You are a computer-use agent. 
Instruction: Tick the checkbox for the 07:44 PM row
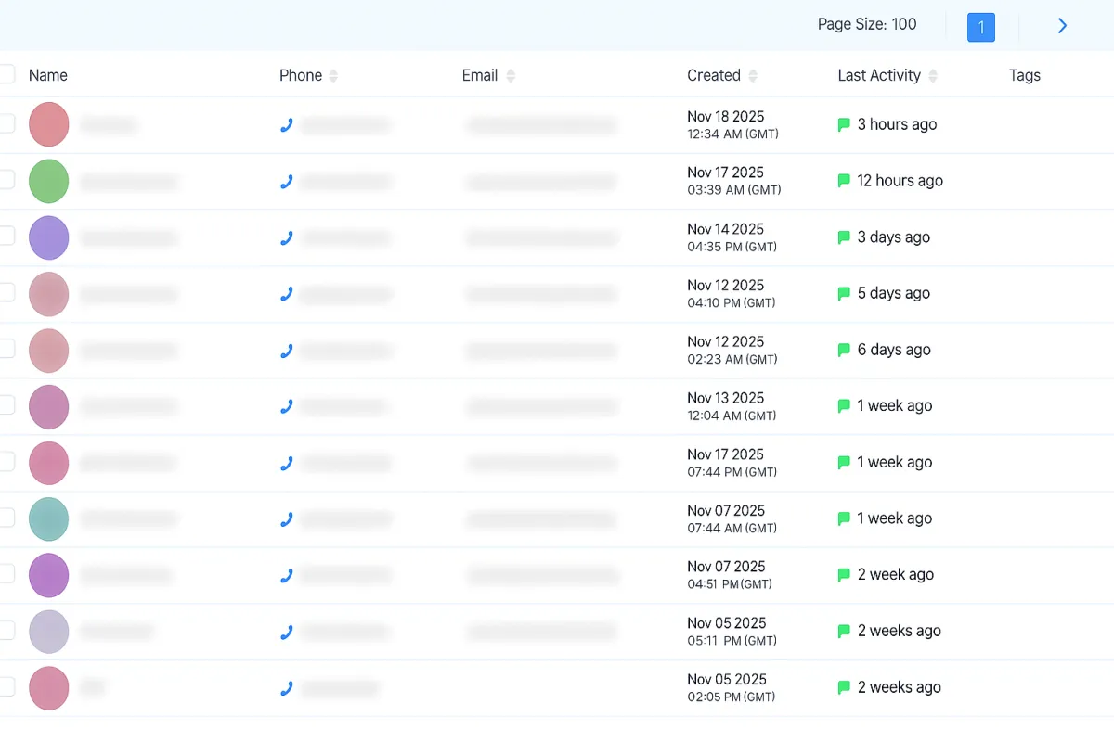click(6, 461)
